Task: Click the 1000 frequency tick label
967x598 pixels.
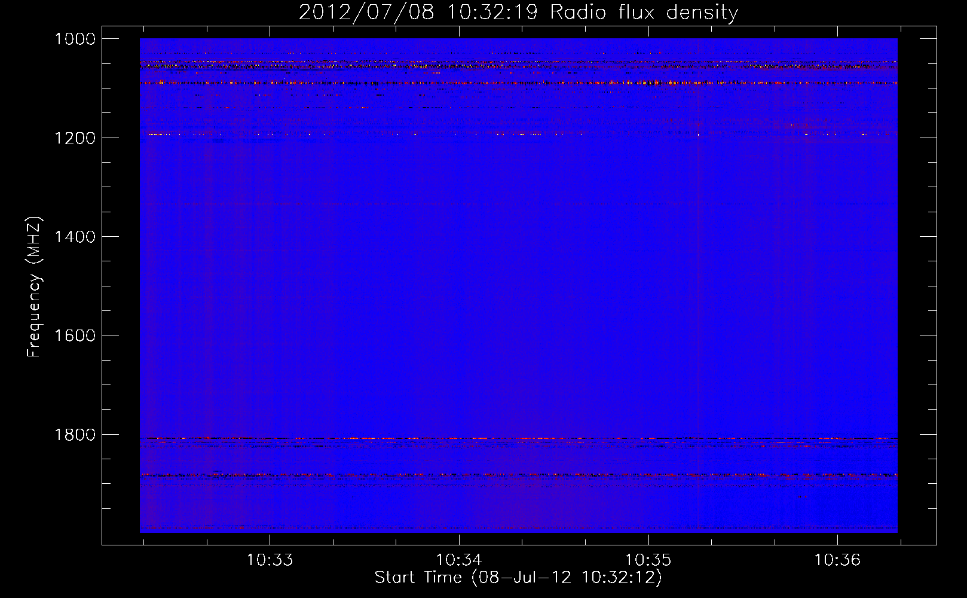Action: tap(75, 39)
